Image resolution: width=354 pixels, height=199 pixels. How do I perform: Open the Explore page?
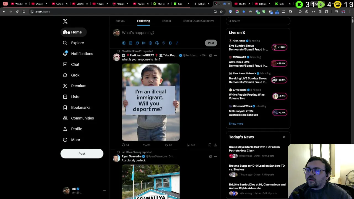pos(74,43)
